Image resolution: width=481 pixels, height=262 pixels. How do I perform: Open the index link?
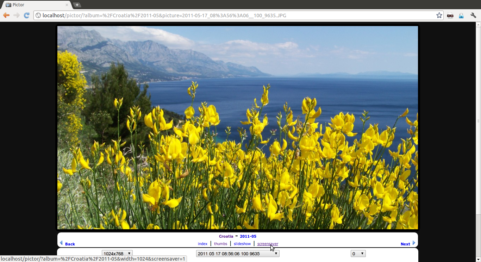(x=202, y=244)
